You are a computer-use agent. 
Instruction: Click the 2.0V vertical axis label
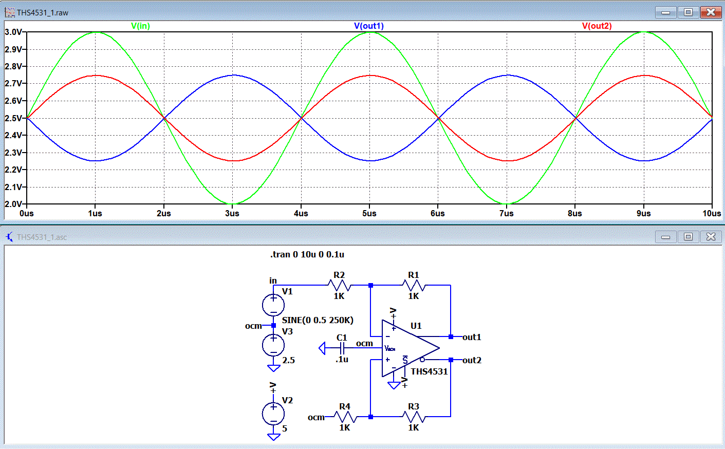pyautogui.click(x=13, y=204)
